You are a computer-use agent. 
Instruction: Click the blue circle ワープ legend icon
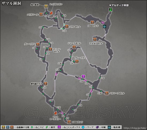pos(83,127)
